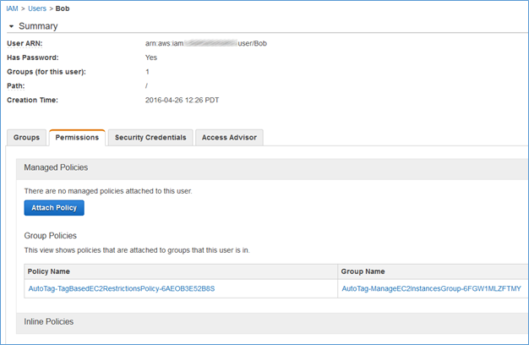529x345 pixels.
Task: Click the Group Policies heading
Action: point(50,236)
